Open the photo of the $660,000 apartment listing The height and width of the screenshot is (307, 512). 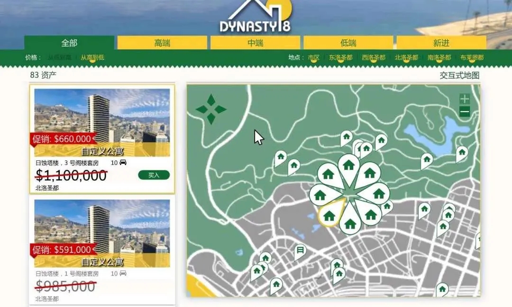point(102,122)
